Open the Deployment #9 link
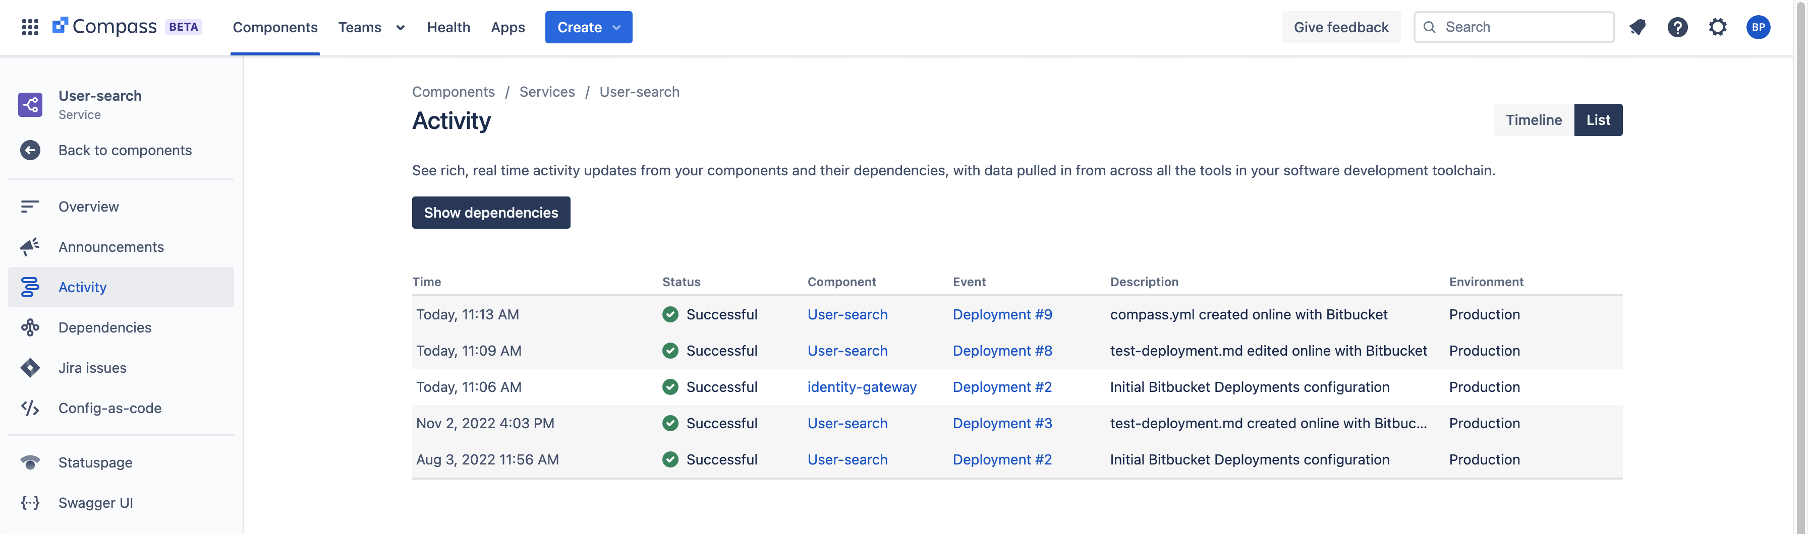The image size is (1808, 534). (1001, 315)
